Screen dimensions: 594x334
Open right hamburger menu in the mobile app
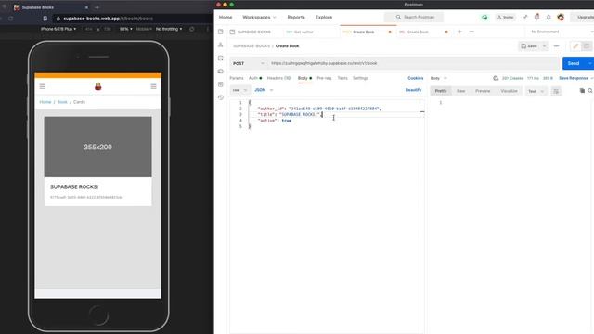click(x=153, y=86)
